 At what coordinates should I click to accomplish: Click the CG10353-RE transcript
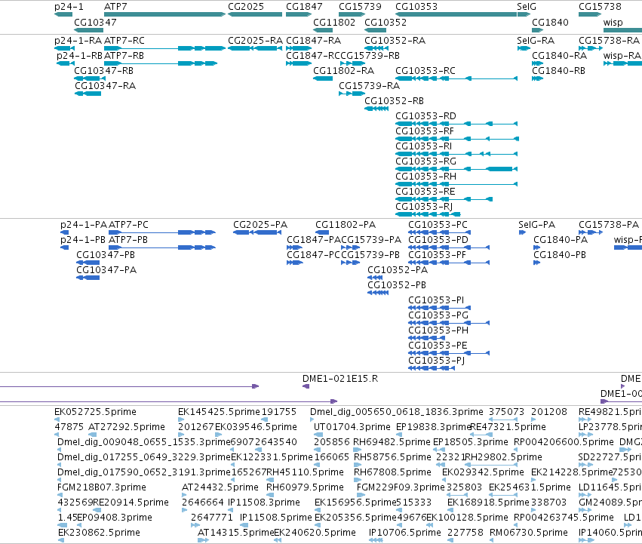[x=444, y=199]
